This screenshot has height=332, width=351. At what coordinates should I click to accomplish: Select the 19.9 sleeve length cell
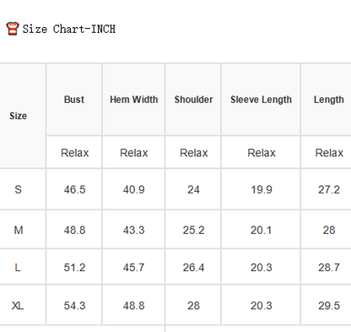[x=262, y=189]
